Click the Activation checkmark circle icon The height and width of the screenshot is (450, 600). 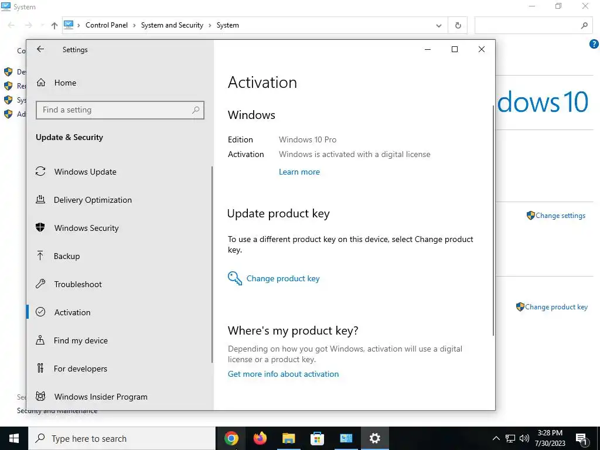pos(40,312)
